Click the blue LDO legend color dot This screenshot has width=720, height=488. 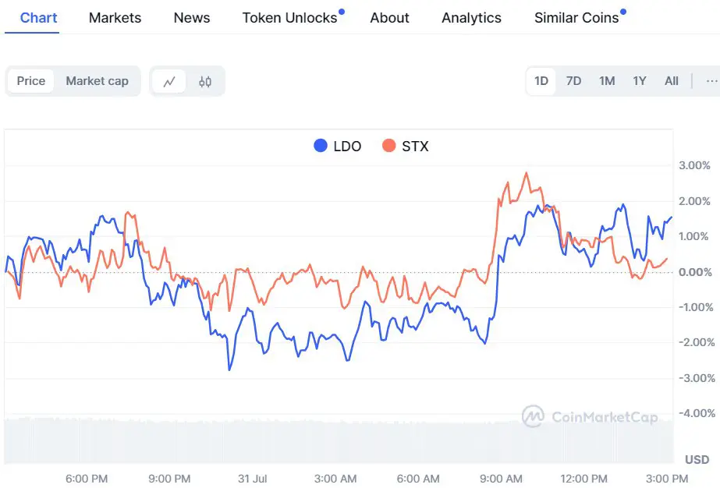pos(320,146)
